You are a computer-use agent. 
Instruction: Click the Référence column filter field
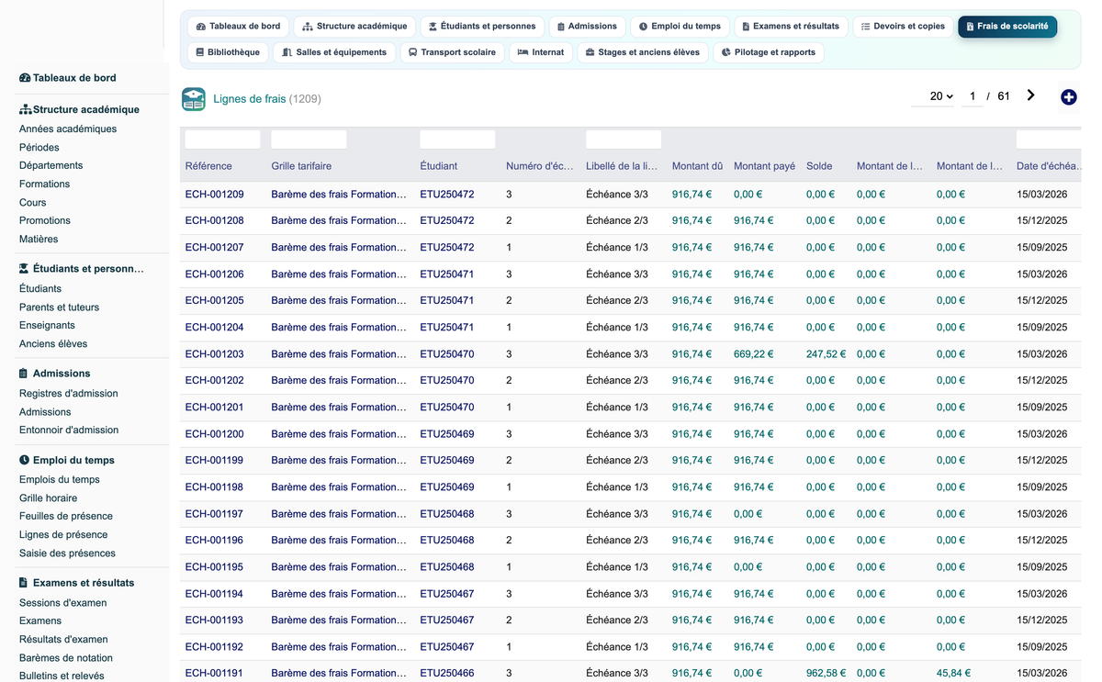pyautogui.click(x=222, y=140)
